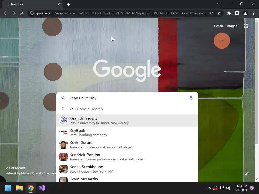
Task: Open Windows Start menu
Action: [8, 188]
